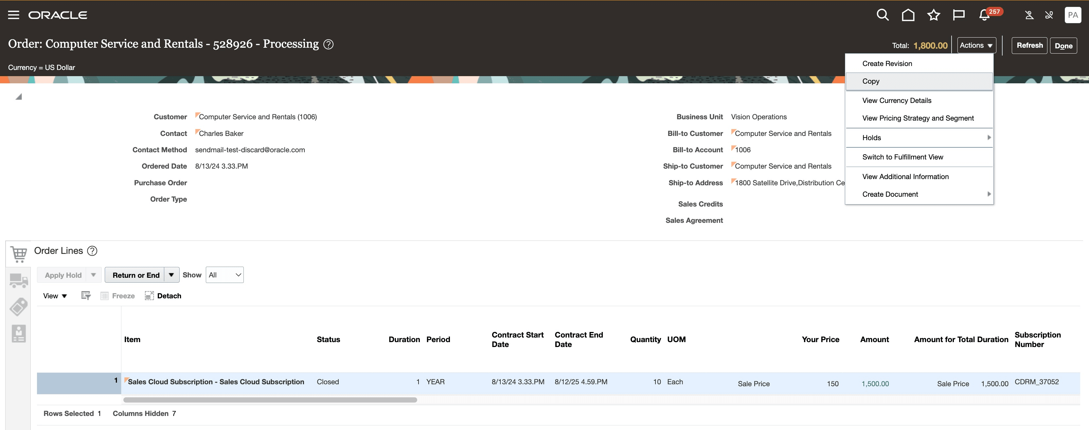Collapse the order header disclosure triangle
The image size is (1089, 430).
click(x=19, y=97)
